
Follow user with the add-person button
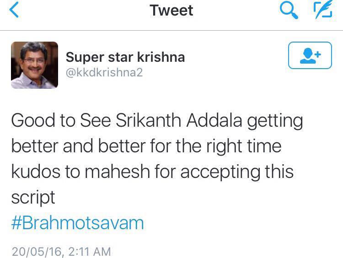[x=311, y=56]
